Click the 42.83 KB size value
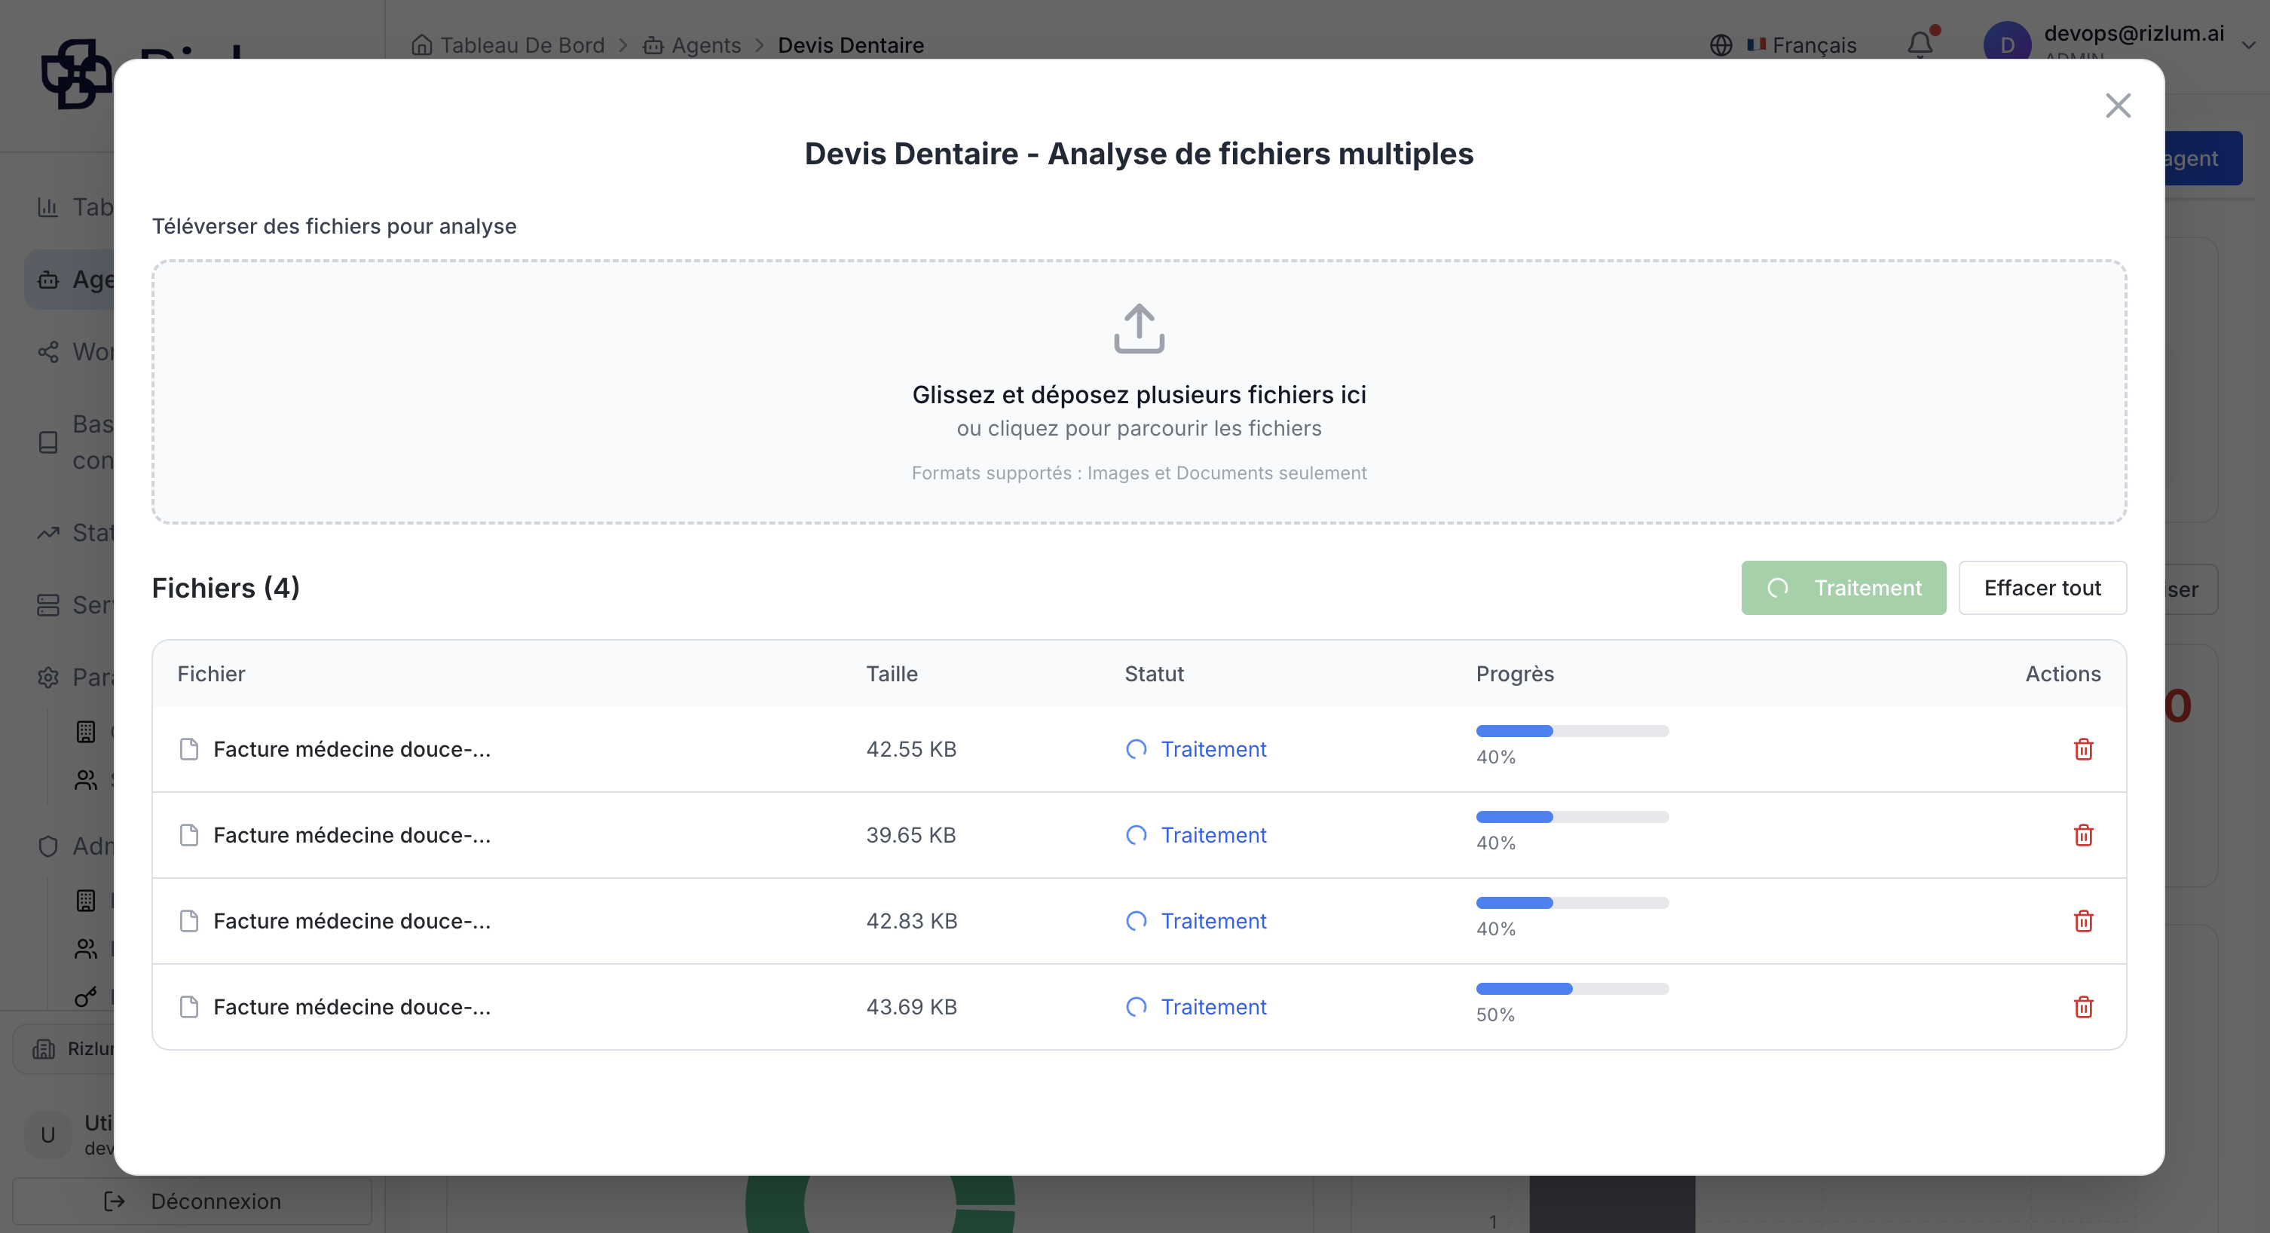This screenshot has width=2270, height=1233. [x=911, y=921]
